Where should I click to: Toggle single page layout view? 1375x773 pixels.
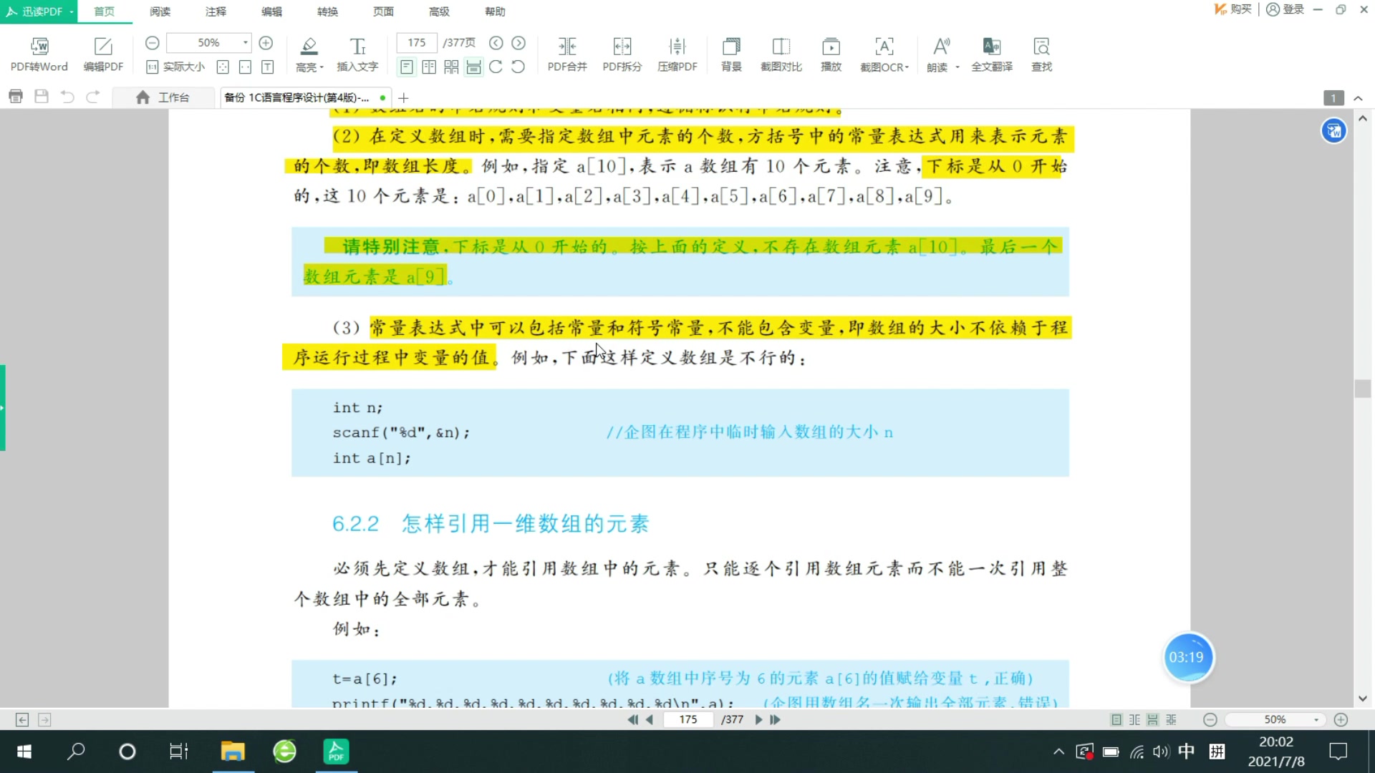(x=407, y=67)
